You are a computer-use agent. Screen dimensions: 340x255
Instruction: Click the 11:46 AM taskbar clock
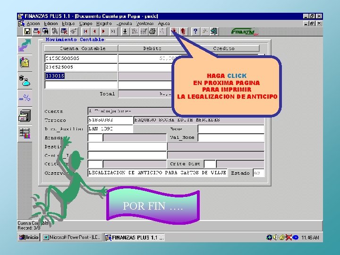click(x=310, y=238)
